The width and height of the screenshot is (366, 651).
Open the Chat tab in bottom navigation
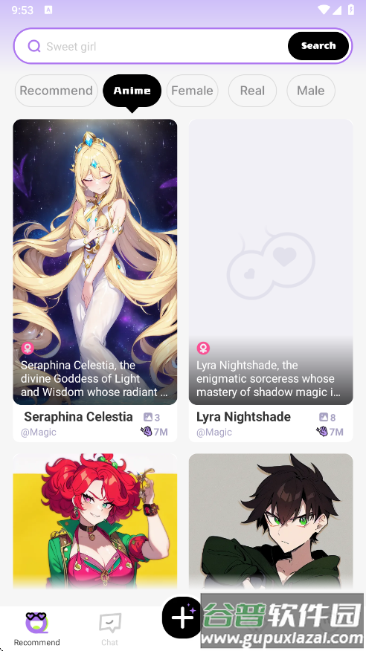click(x=109, y=629)
